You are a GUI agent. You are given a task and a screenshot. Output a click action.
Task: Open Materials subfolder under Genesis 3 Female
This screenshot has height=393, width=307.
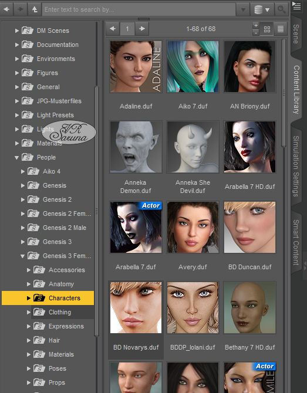(61, 354)
